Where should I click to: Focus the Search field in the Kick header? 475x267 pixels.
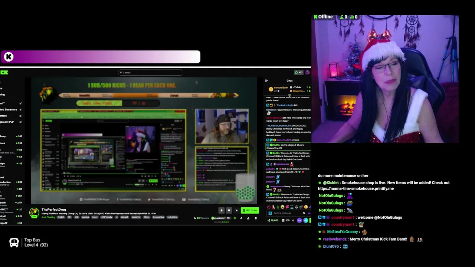coord(151,73)
